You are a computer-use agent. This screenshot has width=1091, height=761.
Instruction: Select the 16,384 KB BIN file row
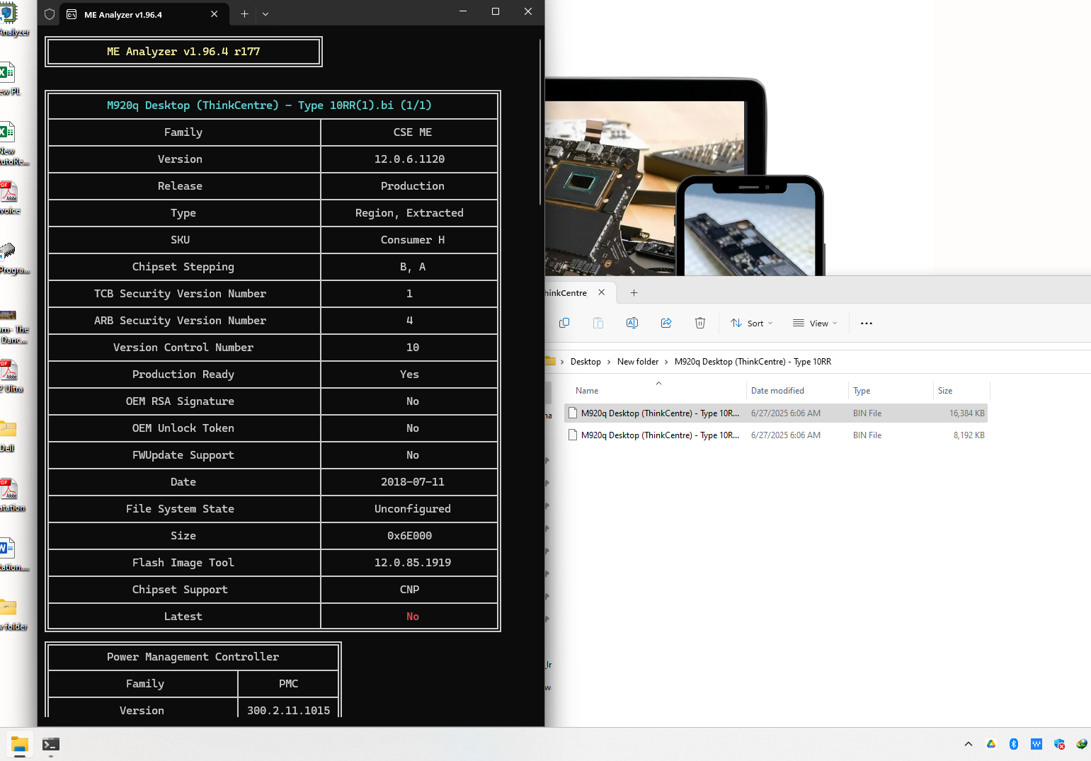[776, 413]
